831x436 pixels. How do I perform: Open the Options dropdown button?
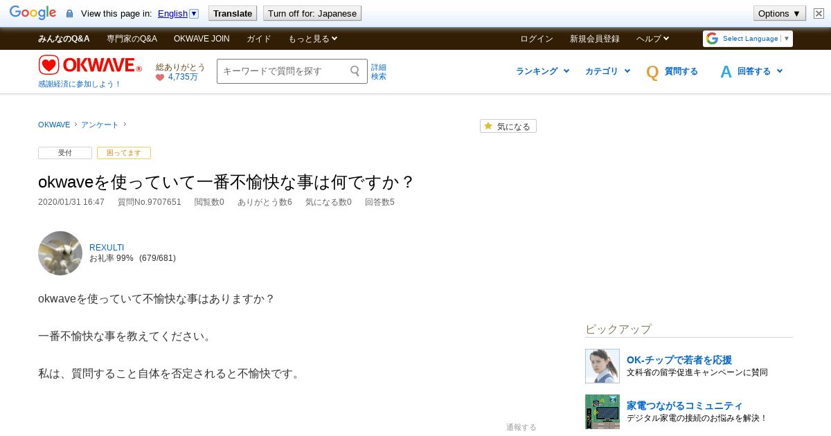tap(779, 13)
